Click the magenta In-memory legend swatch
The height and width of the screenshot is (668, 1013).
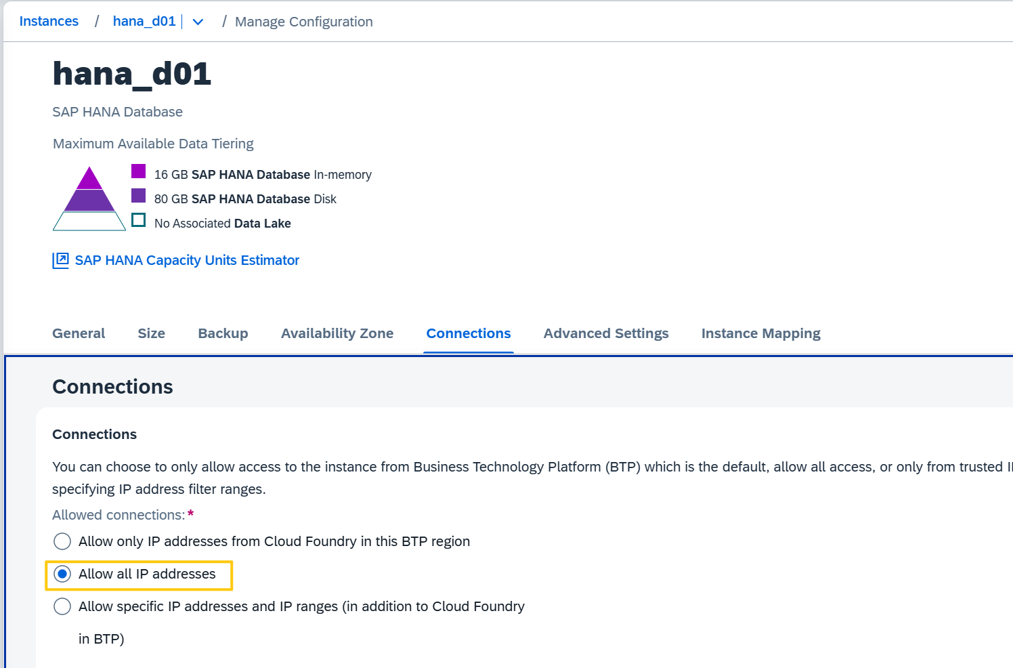(139, 171)
